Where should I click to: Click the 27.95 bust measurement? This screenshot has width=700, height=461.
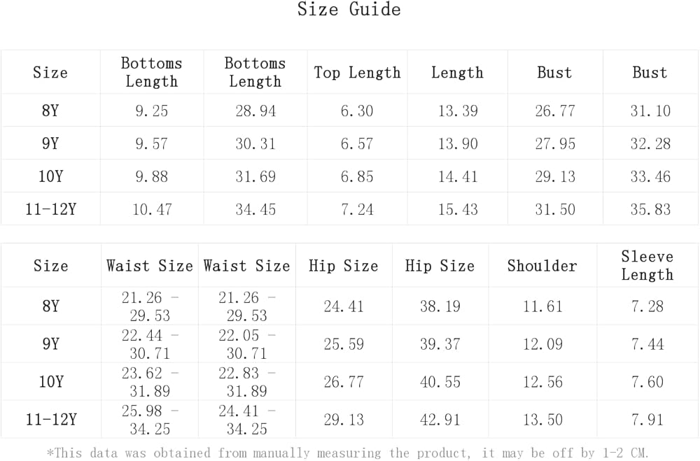(x=555, y=144)
